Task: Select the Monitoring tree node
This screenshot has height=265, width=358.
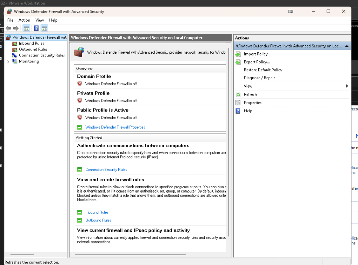Action: click(29, 61)
